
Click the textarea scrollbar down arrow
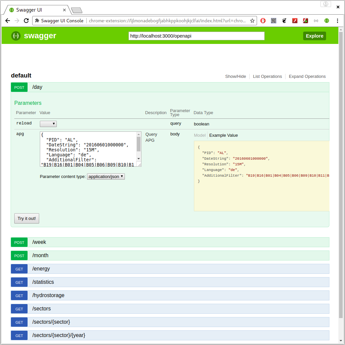138,159
